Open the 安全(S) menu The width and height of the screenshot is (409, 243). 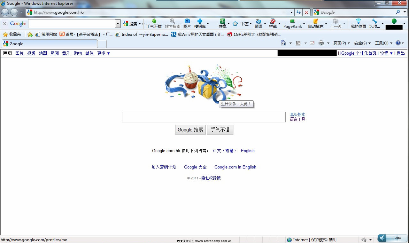362,43
